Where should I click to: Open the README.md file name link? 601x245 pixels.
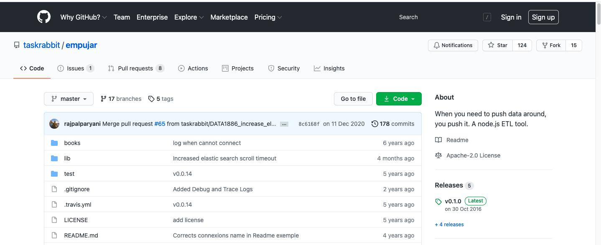click(x=81, y=235)
